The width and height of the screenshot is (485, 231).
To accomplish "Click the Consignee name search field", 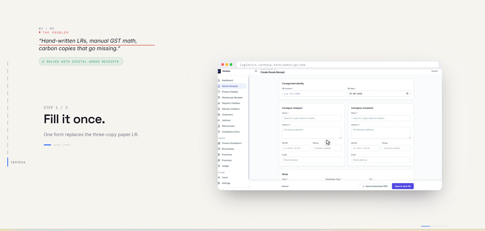I will [x=381, y=118].
